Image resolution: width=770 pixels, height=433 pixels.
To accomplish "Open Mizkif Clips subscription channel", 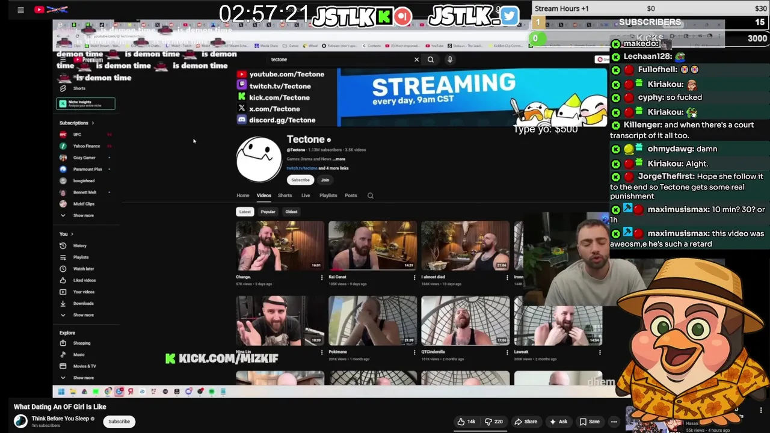I will click(83, 204).
